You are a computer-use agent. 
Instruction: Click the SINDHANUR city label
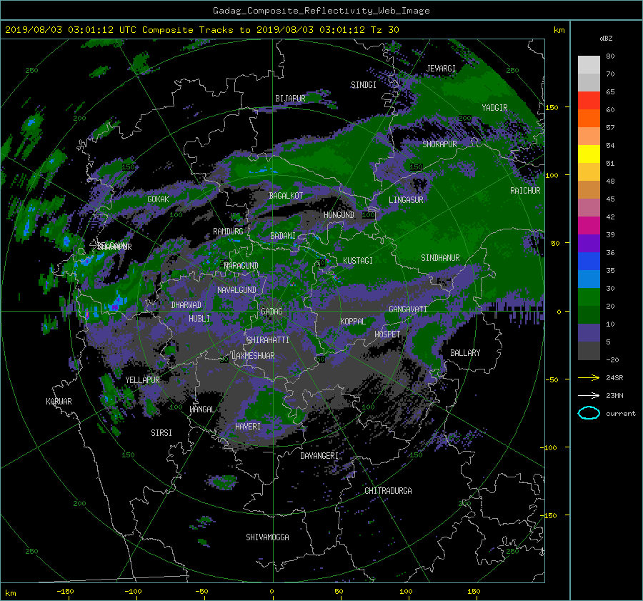440,258
